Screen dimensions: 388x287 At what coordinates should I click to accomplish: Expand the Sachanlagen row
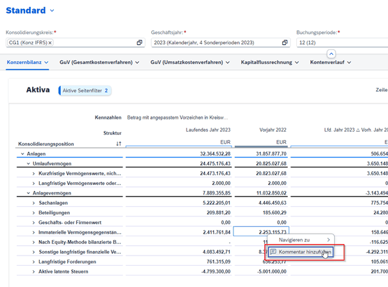[33, 203]
